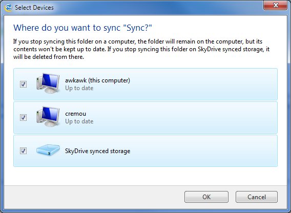Image resolution: width=291 pixels, height=213 pixels.
Task: Click the gray footer area left of OK
Action: coord(93,197)
